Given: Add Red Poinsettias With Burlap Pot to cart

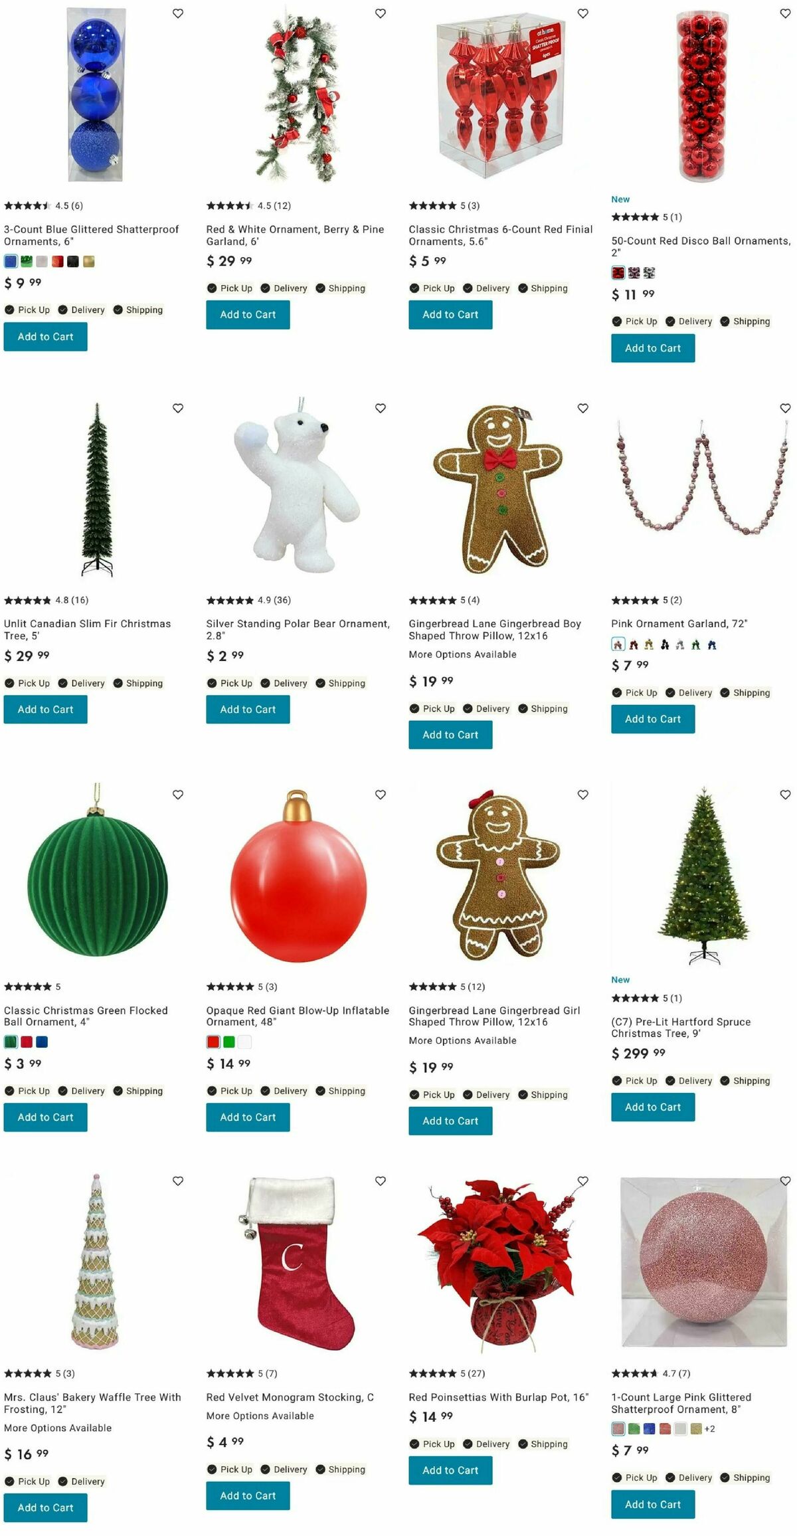Looking at the screenshot, I should [450, 1470].
